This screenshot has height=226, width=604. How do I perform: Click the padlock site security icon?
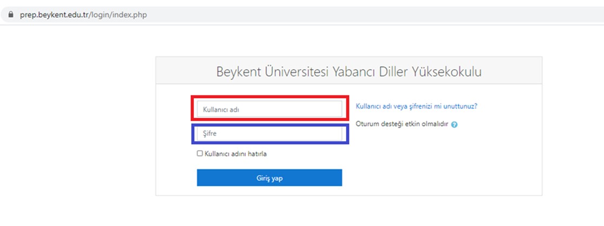[10, 15]
